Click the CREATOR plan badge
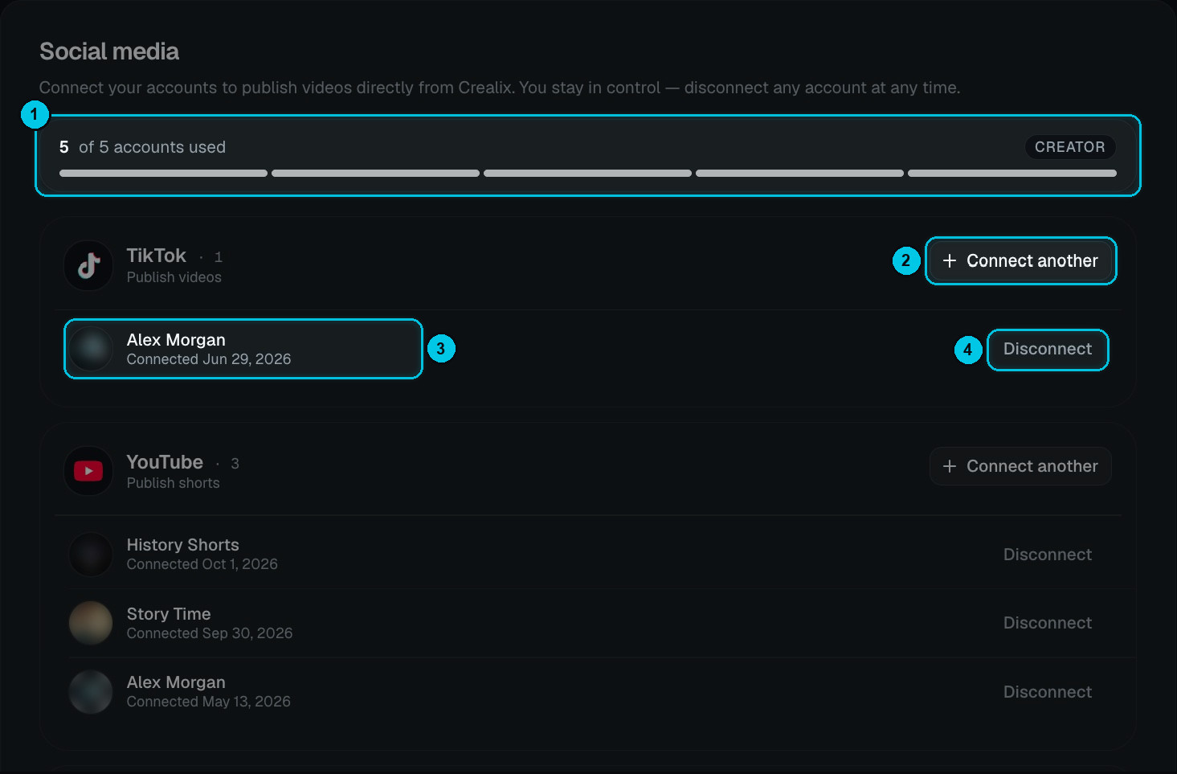 [1069, 147]
